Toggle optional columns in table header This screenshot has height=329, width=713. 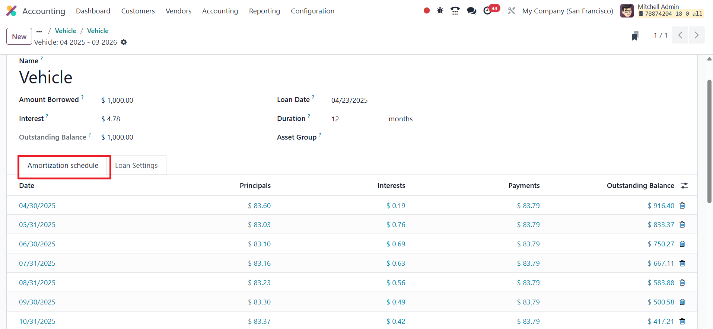pyautogui.click(x=684, y=186)
